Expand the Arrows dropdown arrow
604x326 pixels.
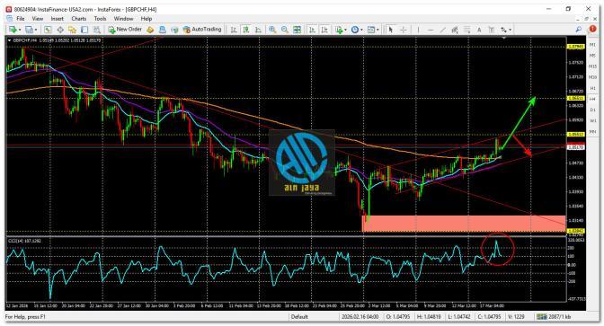click(511, 30)
